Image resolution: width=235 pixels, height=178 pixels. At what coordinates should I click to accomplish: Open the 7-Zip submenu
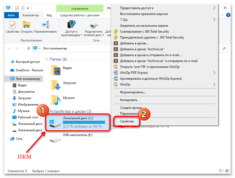[x=165, y=20]
